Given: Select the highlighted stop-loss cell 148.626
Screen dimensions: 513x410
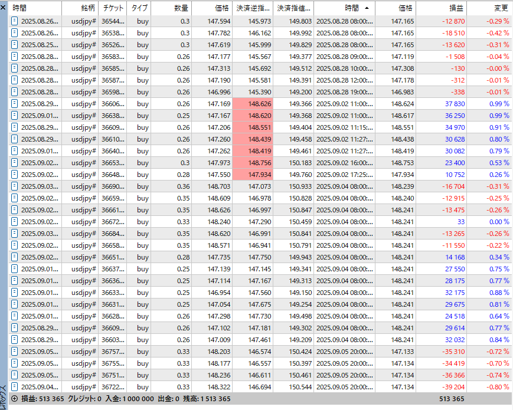Looking at the screenshot, I should click(253, 104).
